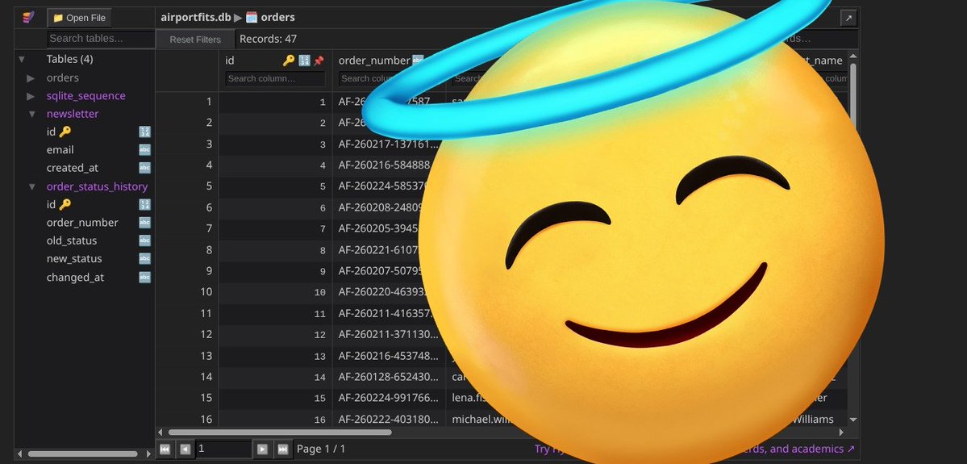Select cell AF-260224-991766…
967x464 pixels.
pos(389,398)
